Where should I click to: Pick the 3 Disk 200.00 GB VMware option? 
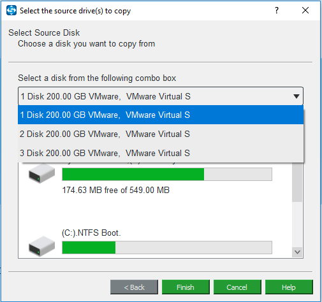pos(161,153)
